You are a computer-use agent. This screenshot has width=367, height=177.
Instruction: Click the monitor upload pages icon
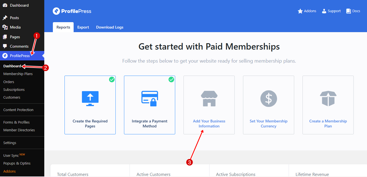(x=90, y=98)
